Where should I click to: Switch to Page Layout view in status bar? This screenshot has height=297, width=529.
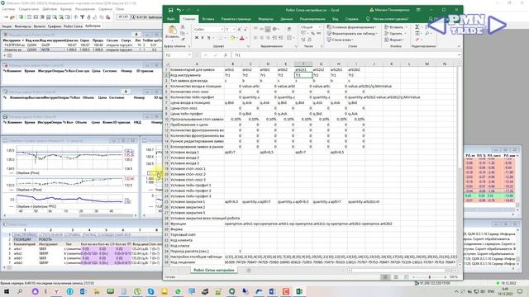tap(396, 277)
